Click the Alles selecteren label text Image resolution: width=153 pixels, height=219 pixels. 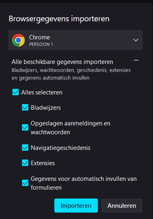pyautogui.click(x=42, y=92)
